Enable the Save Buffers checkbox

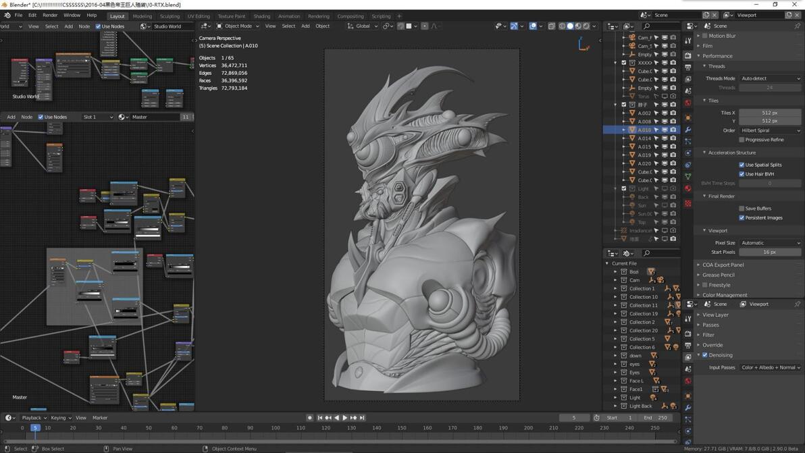coord(742,209)
